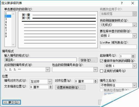The height and width of the screenshot is (107, 139).
Task: Enable 正规形式编号 checkbox
Action: pos(101,71)
